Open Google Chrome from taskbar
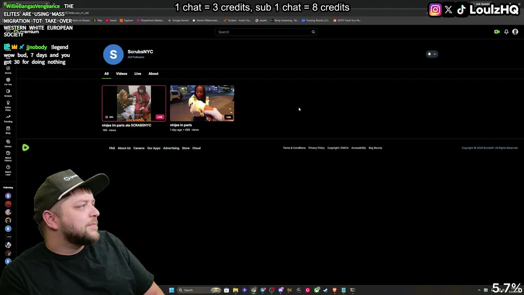The width and height of the screenshot is (524, 295). (x=254, y=290)
